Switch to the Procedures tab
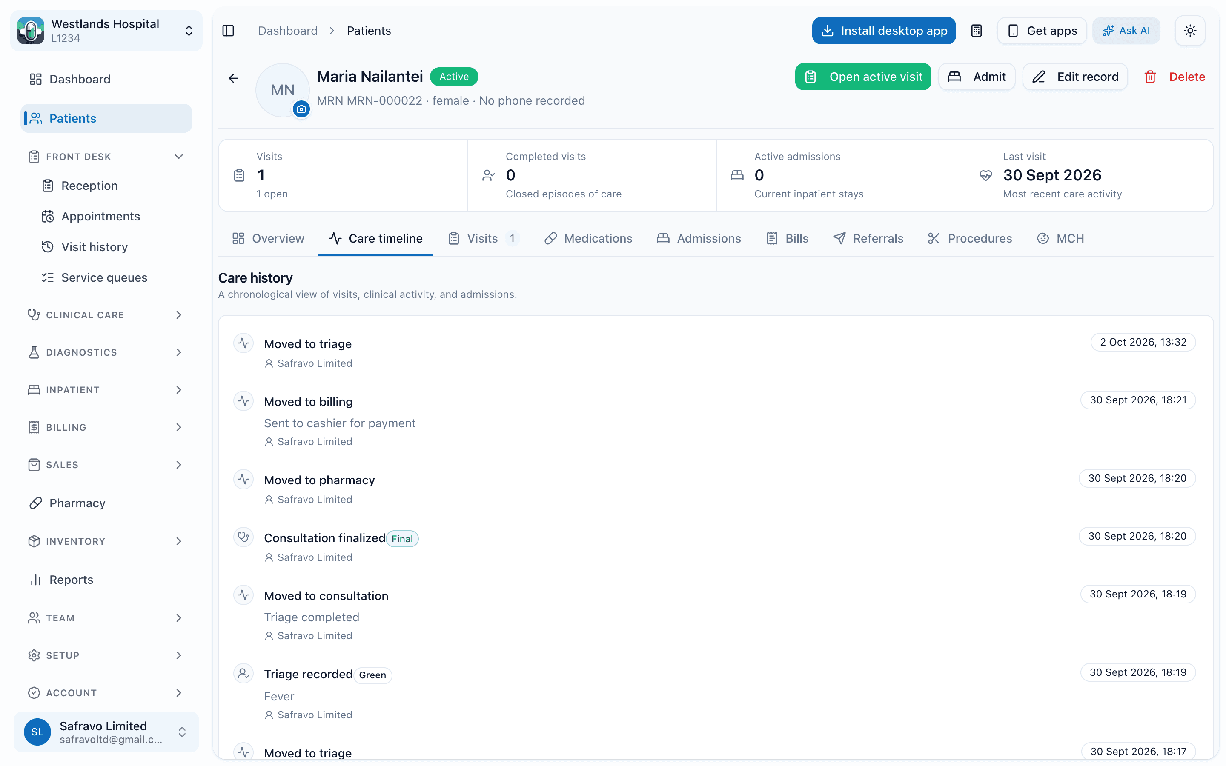Image resolution: width=1226 pixels, height=766 pixels. click(970, 239)
